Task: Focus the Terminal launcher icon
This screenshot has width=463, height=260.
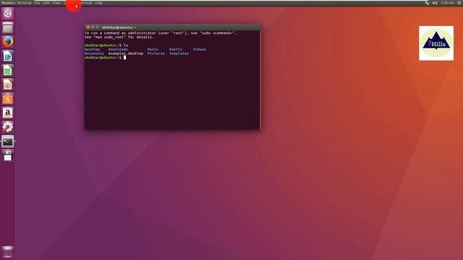Action: click(x=8, y=142)
